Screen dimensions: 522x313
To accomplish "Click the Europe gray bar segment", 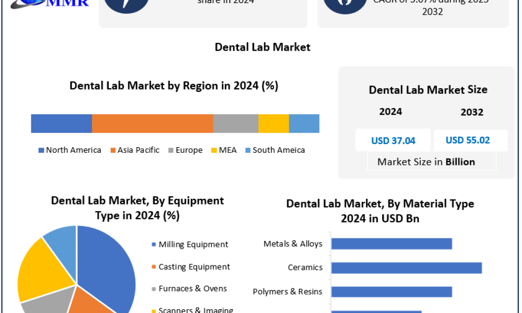I will tap(236, 124).
